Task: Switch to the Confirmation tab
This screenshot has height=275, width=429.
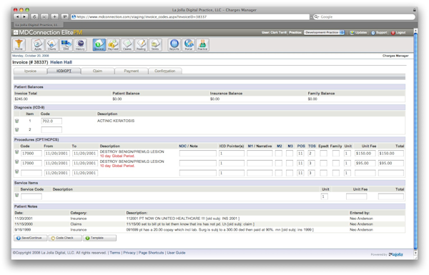Action: point(165,71)
